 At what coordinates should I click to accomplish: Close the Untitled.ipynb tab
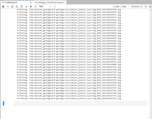[31, 2]
